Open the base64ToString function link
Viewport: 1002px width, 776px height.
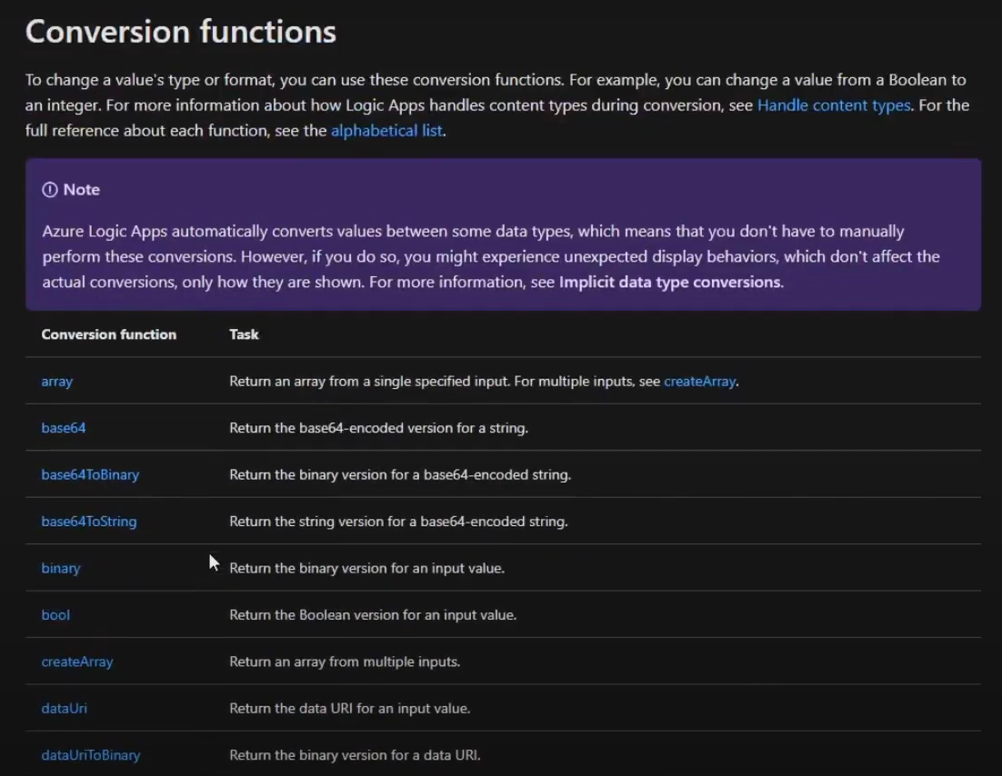coord(89,522)
